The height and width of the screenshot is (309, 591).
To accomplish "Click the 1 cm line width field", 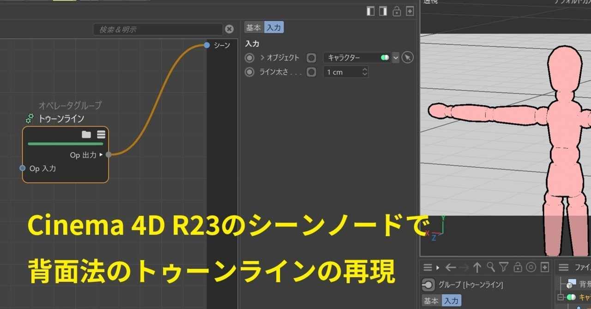I will 346,72.
